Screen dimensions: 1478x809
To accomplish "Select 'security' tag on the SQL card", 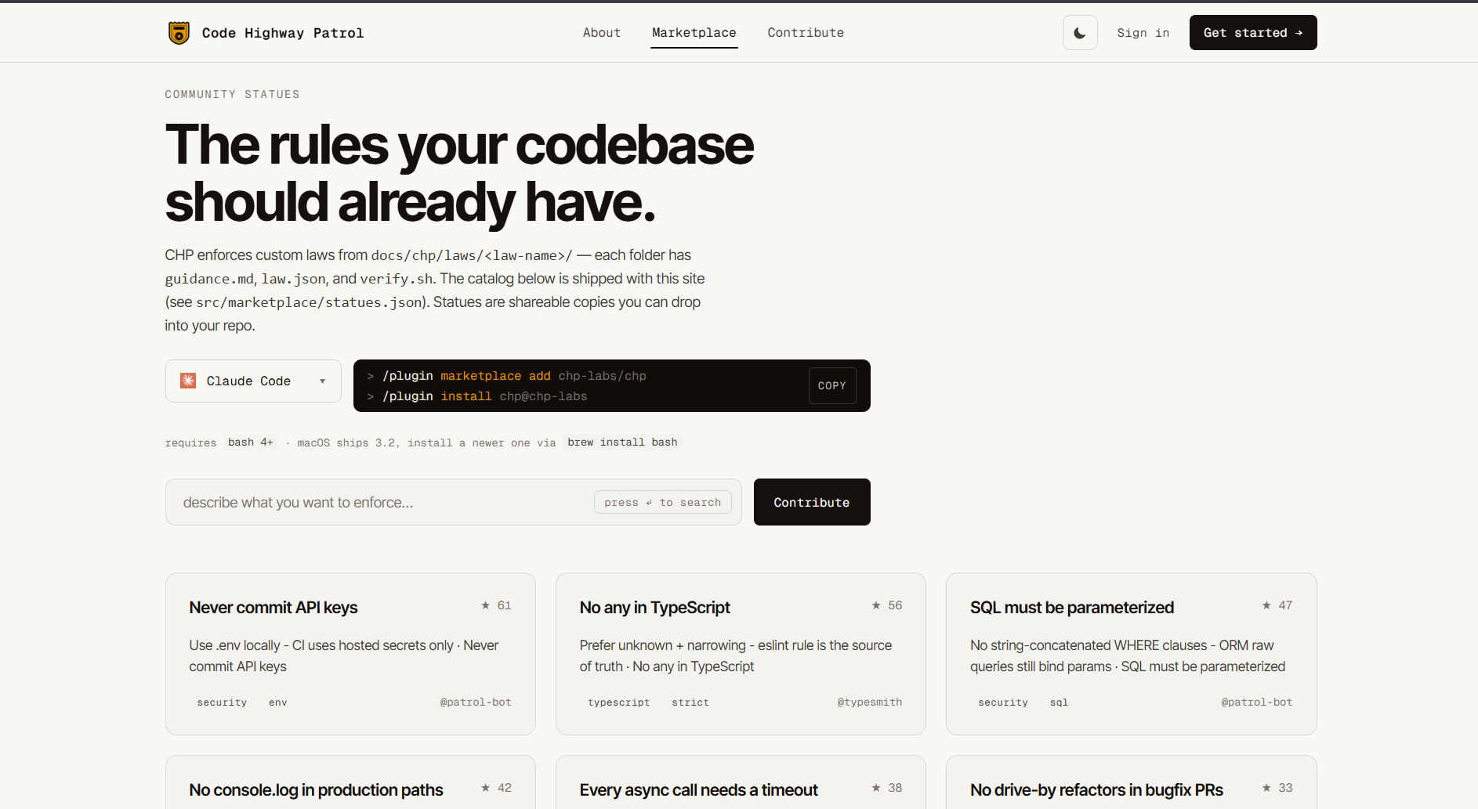I will [1003, 702].
